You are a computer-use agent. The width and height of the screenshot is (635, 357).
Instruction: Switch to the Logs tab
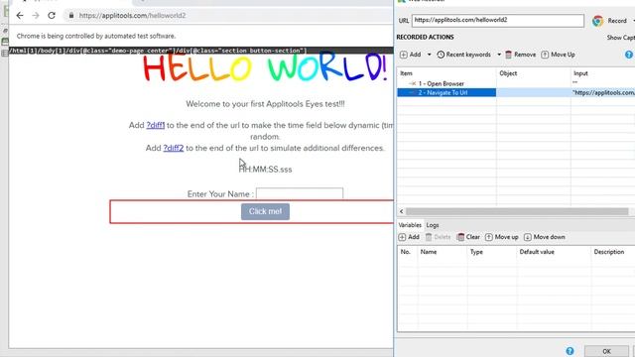tap(433, 225)
